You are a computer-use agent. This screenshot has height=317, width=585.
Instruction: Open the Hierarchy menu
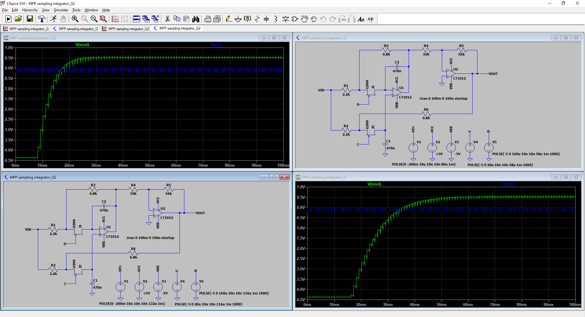(x=30, y=10)
